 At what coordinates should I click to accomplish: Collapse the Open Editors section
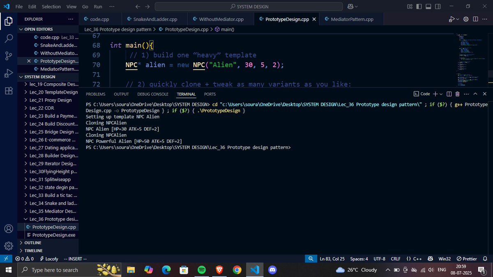tap(39, 29)
